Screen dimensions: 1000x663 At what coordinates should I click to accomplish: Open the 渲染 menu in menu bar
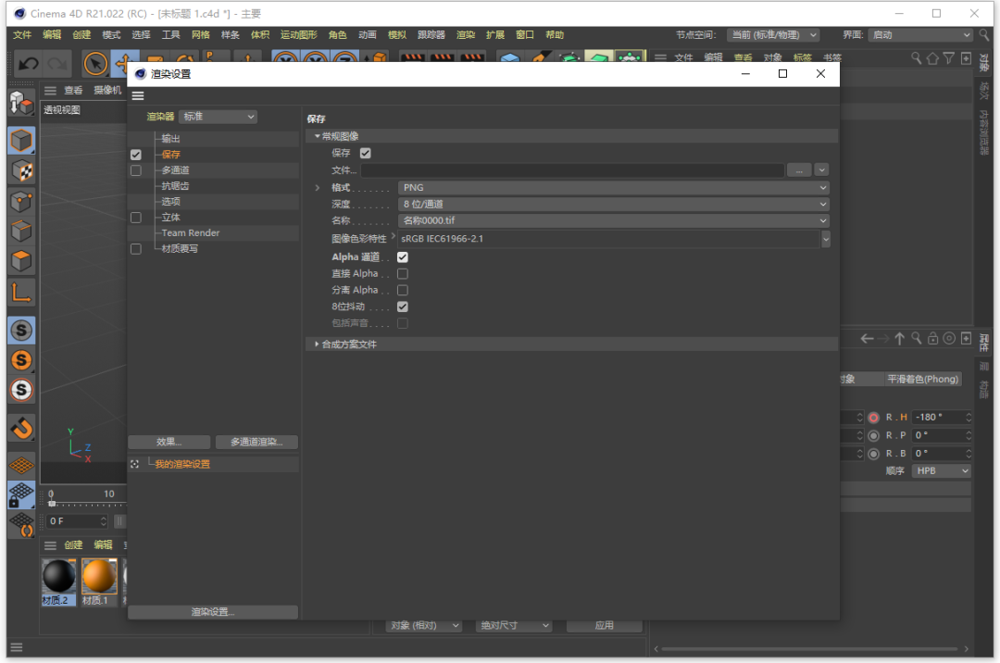466,34
